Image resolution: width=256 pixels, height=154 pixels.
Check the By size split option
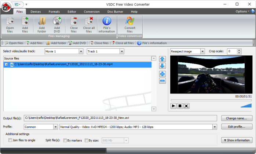click(86, 140)
